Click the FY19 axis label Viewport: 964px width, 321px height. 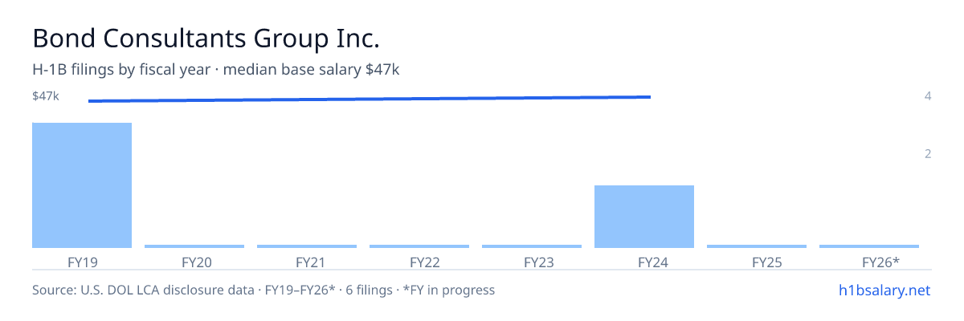(84, 262)
